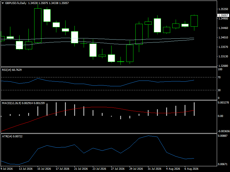This screenshot has width=230, height=172.
Task: Select the MACD scale value 0.003278
Action: tap(223, 103)
